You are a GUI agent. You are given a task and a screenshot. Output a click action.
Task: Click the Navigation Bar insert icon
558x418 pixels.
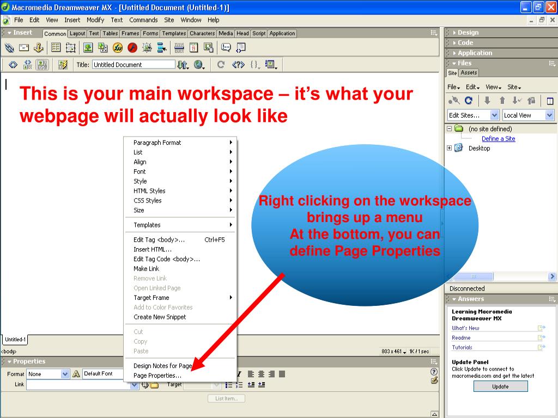coord(162,48)
